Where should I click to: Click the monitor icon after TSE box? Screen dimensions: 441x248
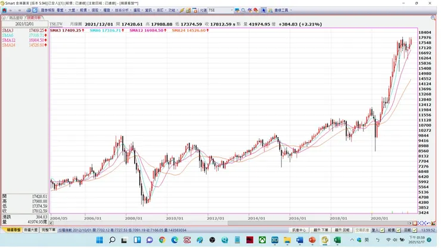tap(237, 10)
